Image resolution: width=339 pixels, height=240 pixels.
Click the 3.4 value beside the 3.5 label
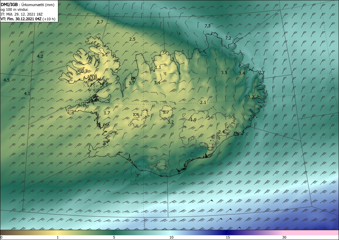242,73
